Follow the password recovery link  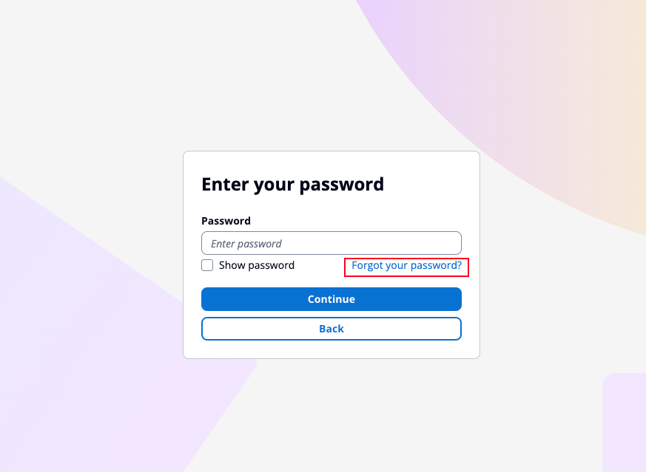tap(406, 265)
